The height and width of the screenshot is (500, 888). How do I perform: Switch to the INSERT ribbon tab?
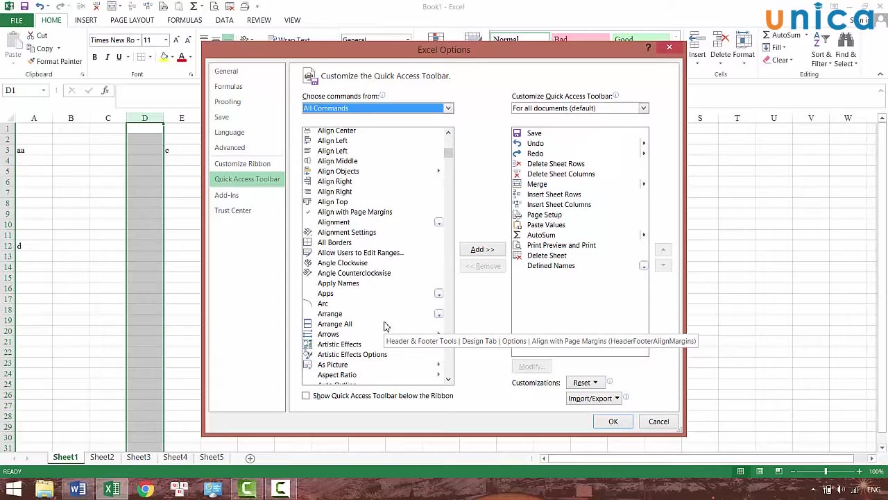86,20
